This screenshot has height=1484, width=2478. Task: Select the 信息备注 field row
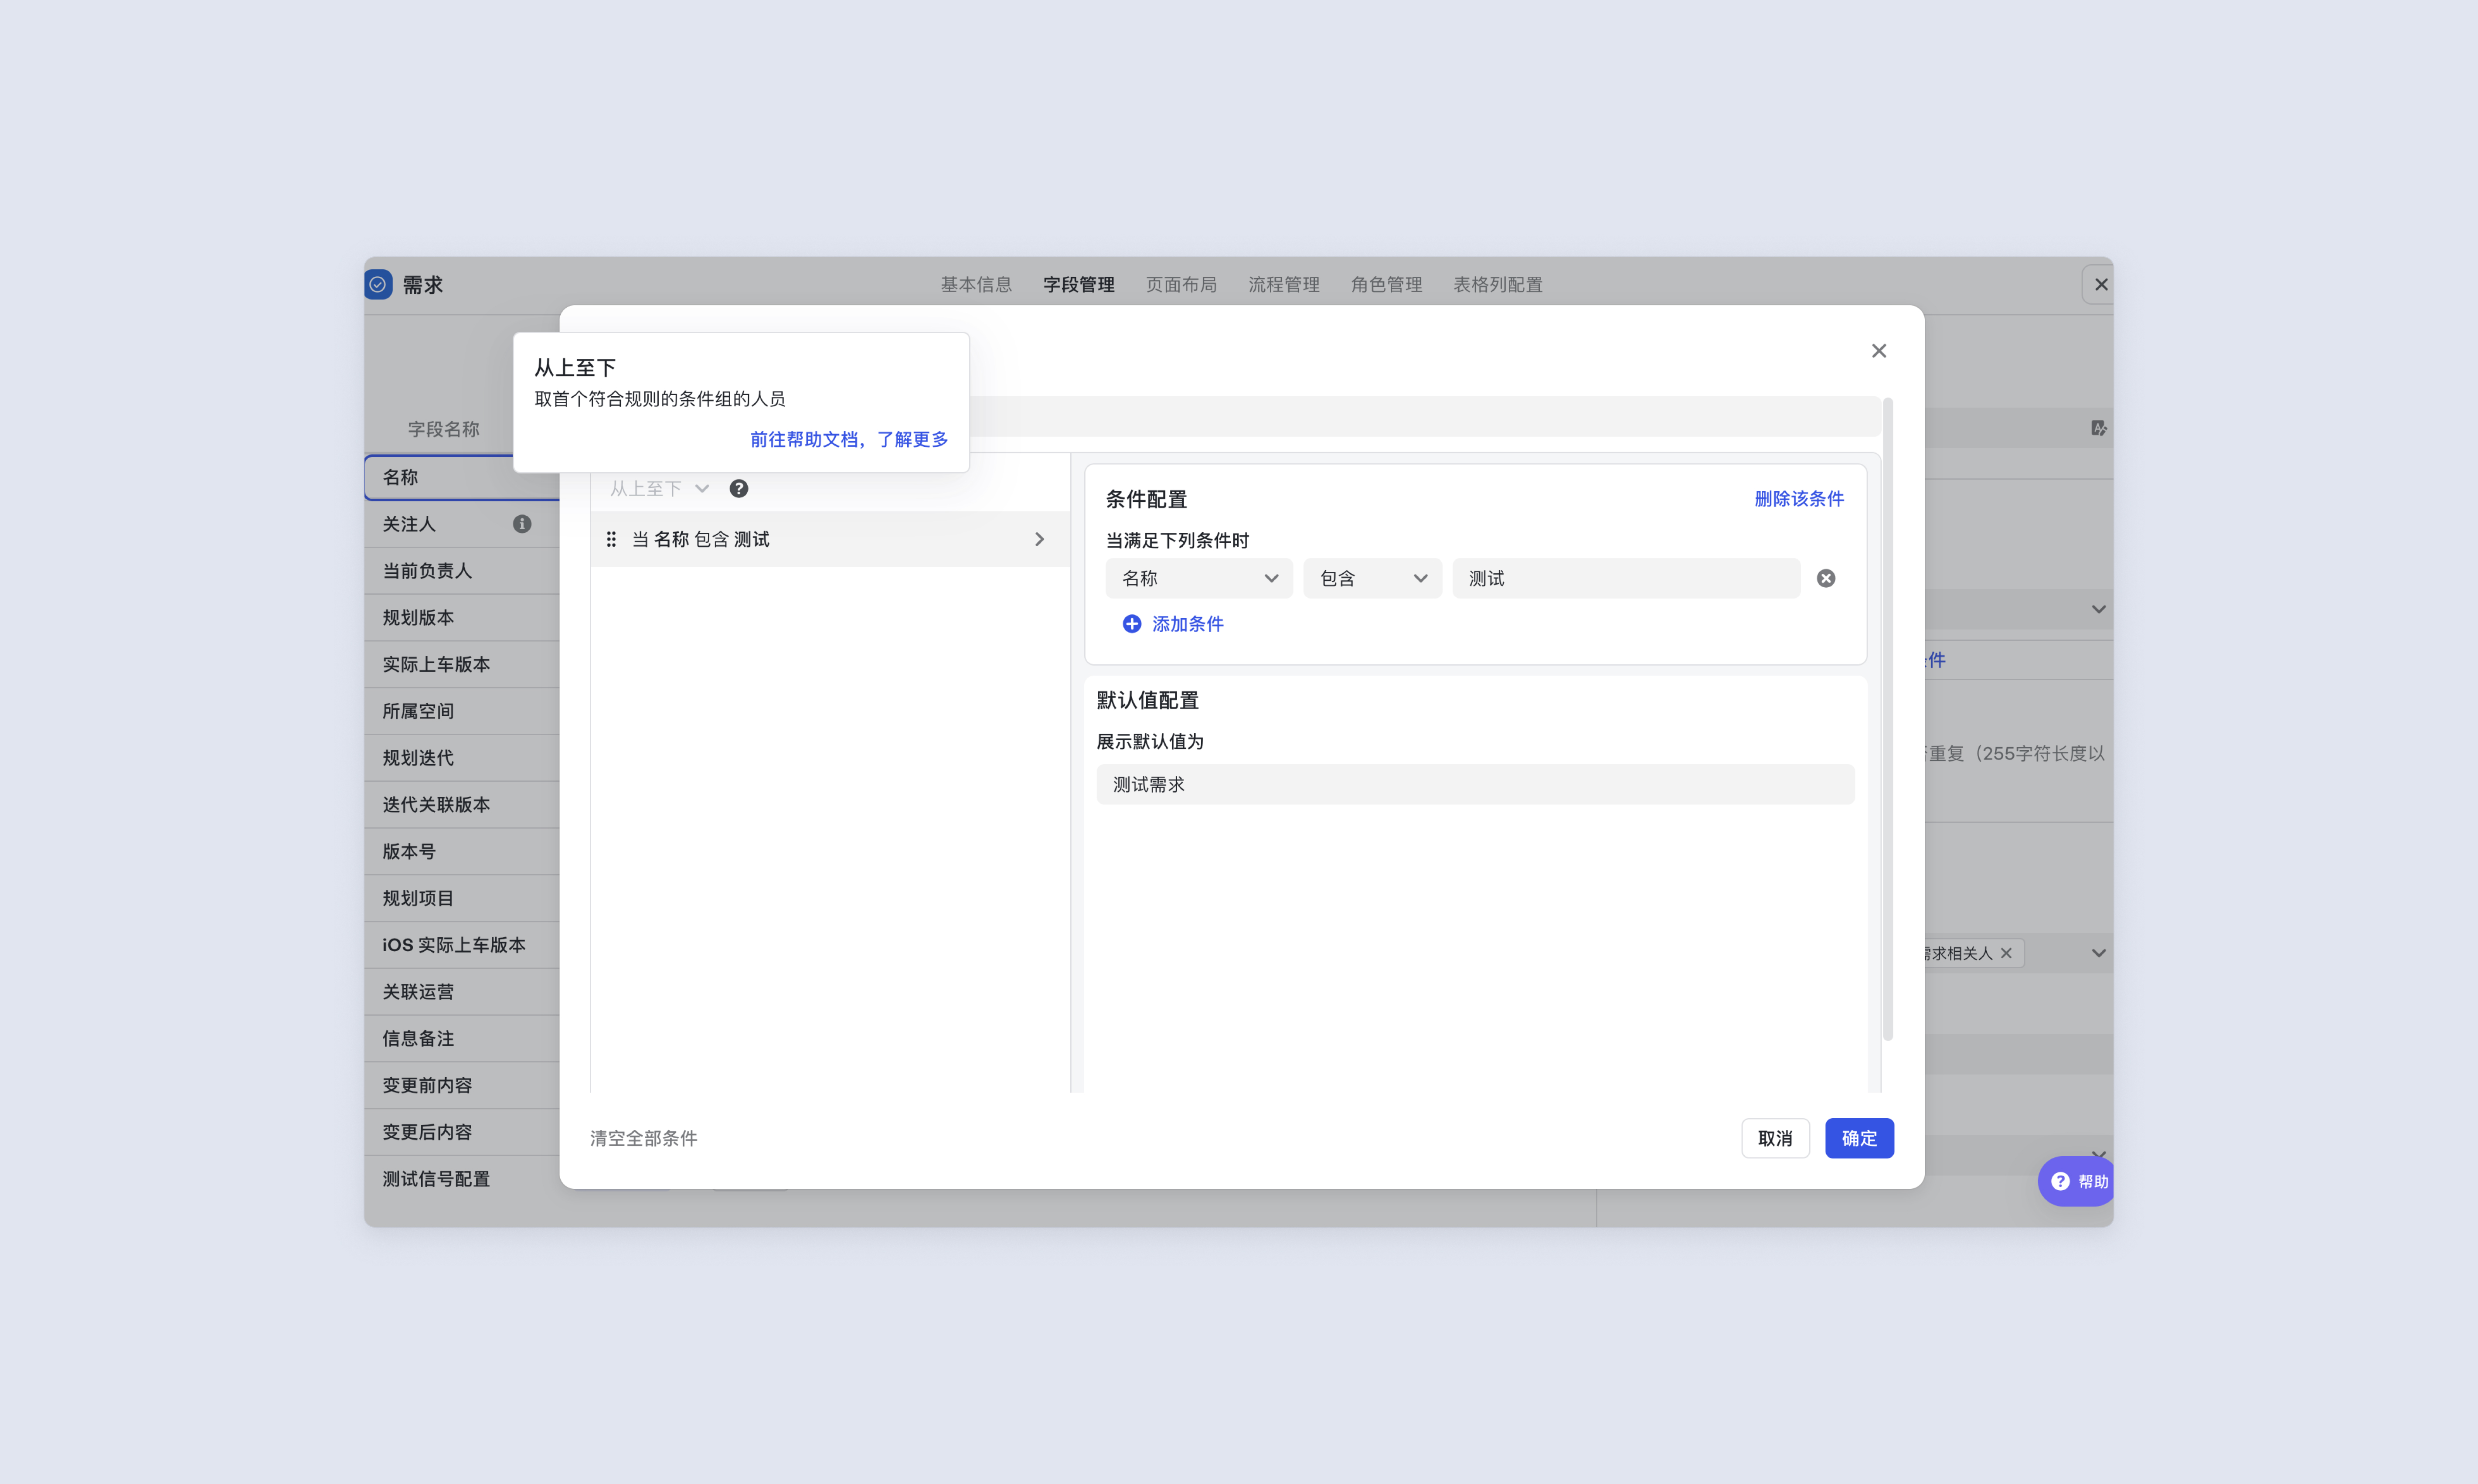pos(462,1039)
